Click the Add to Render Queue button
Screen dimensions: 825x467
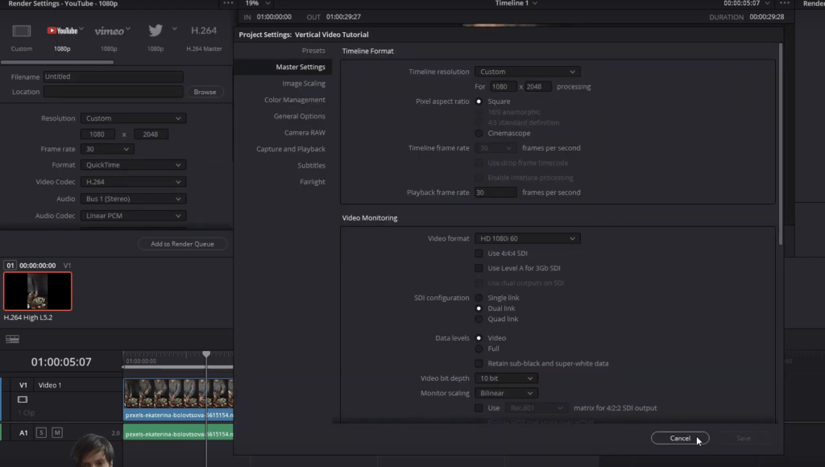click(x=182, y=244)
